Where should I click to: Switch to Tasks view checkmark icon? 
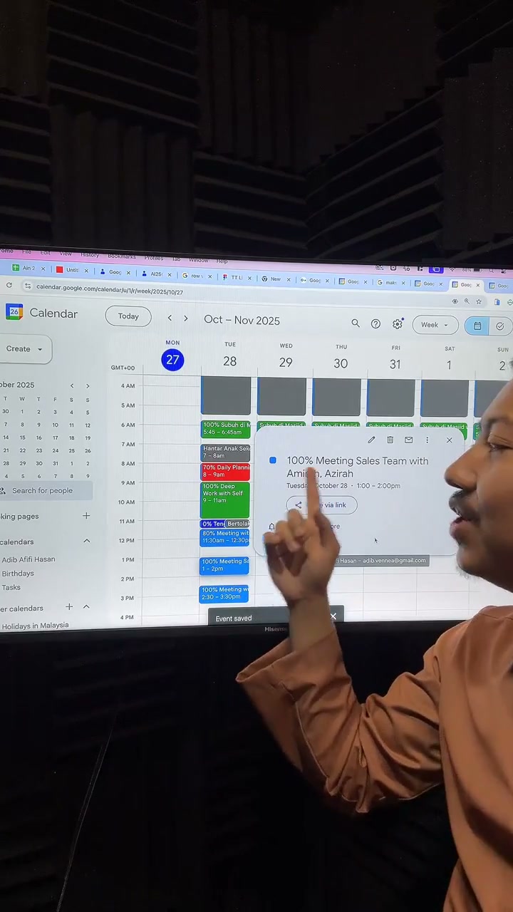(x=500, y=326)
